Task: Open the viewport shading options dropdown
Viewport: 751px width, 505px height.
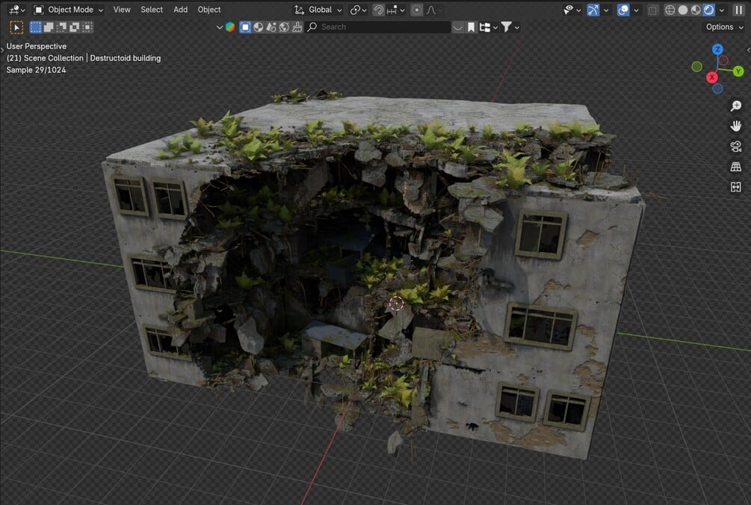Action: click(x=722, y=10)
